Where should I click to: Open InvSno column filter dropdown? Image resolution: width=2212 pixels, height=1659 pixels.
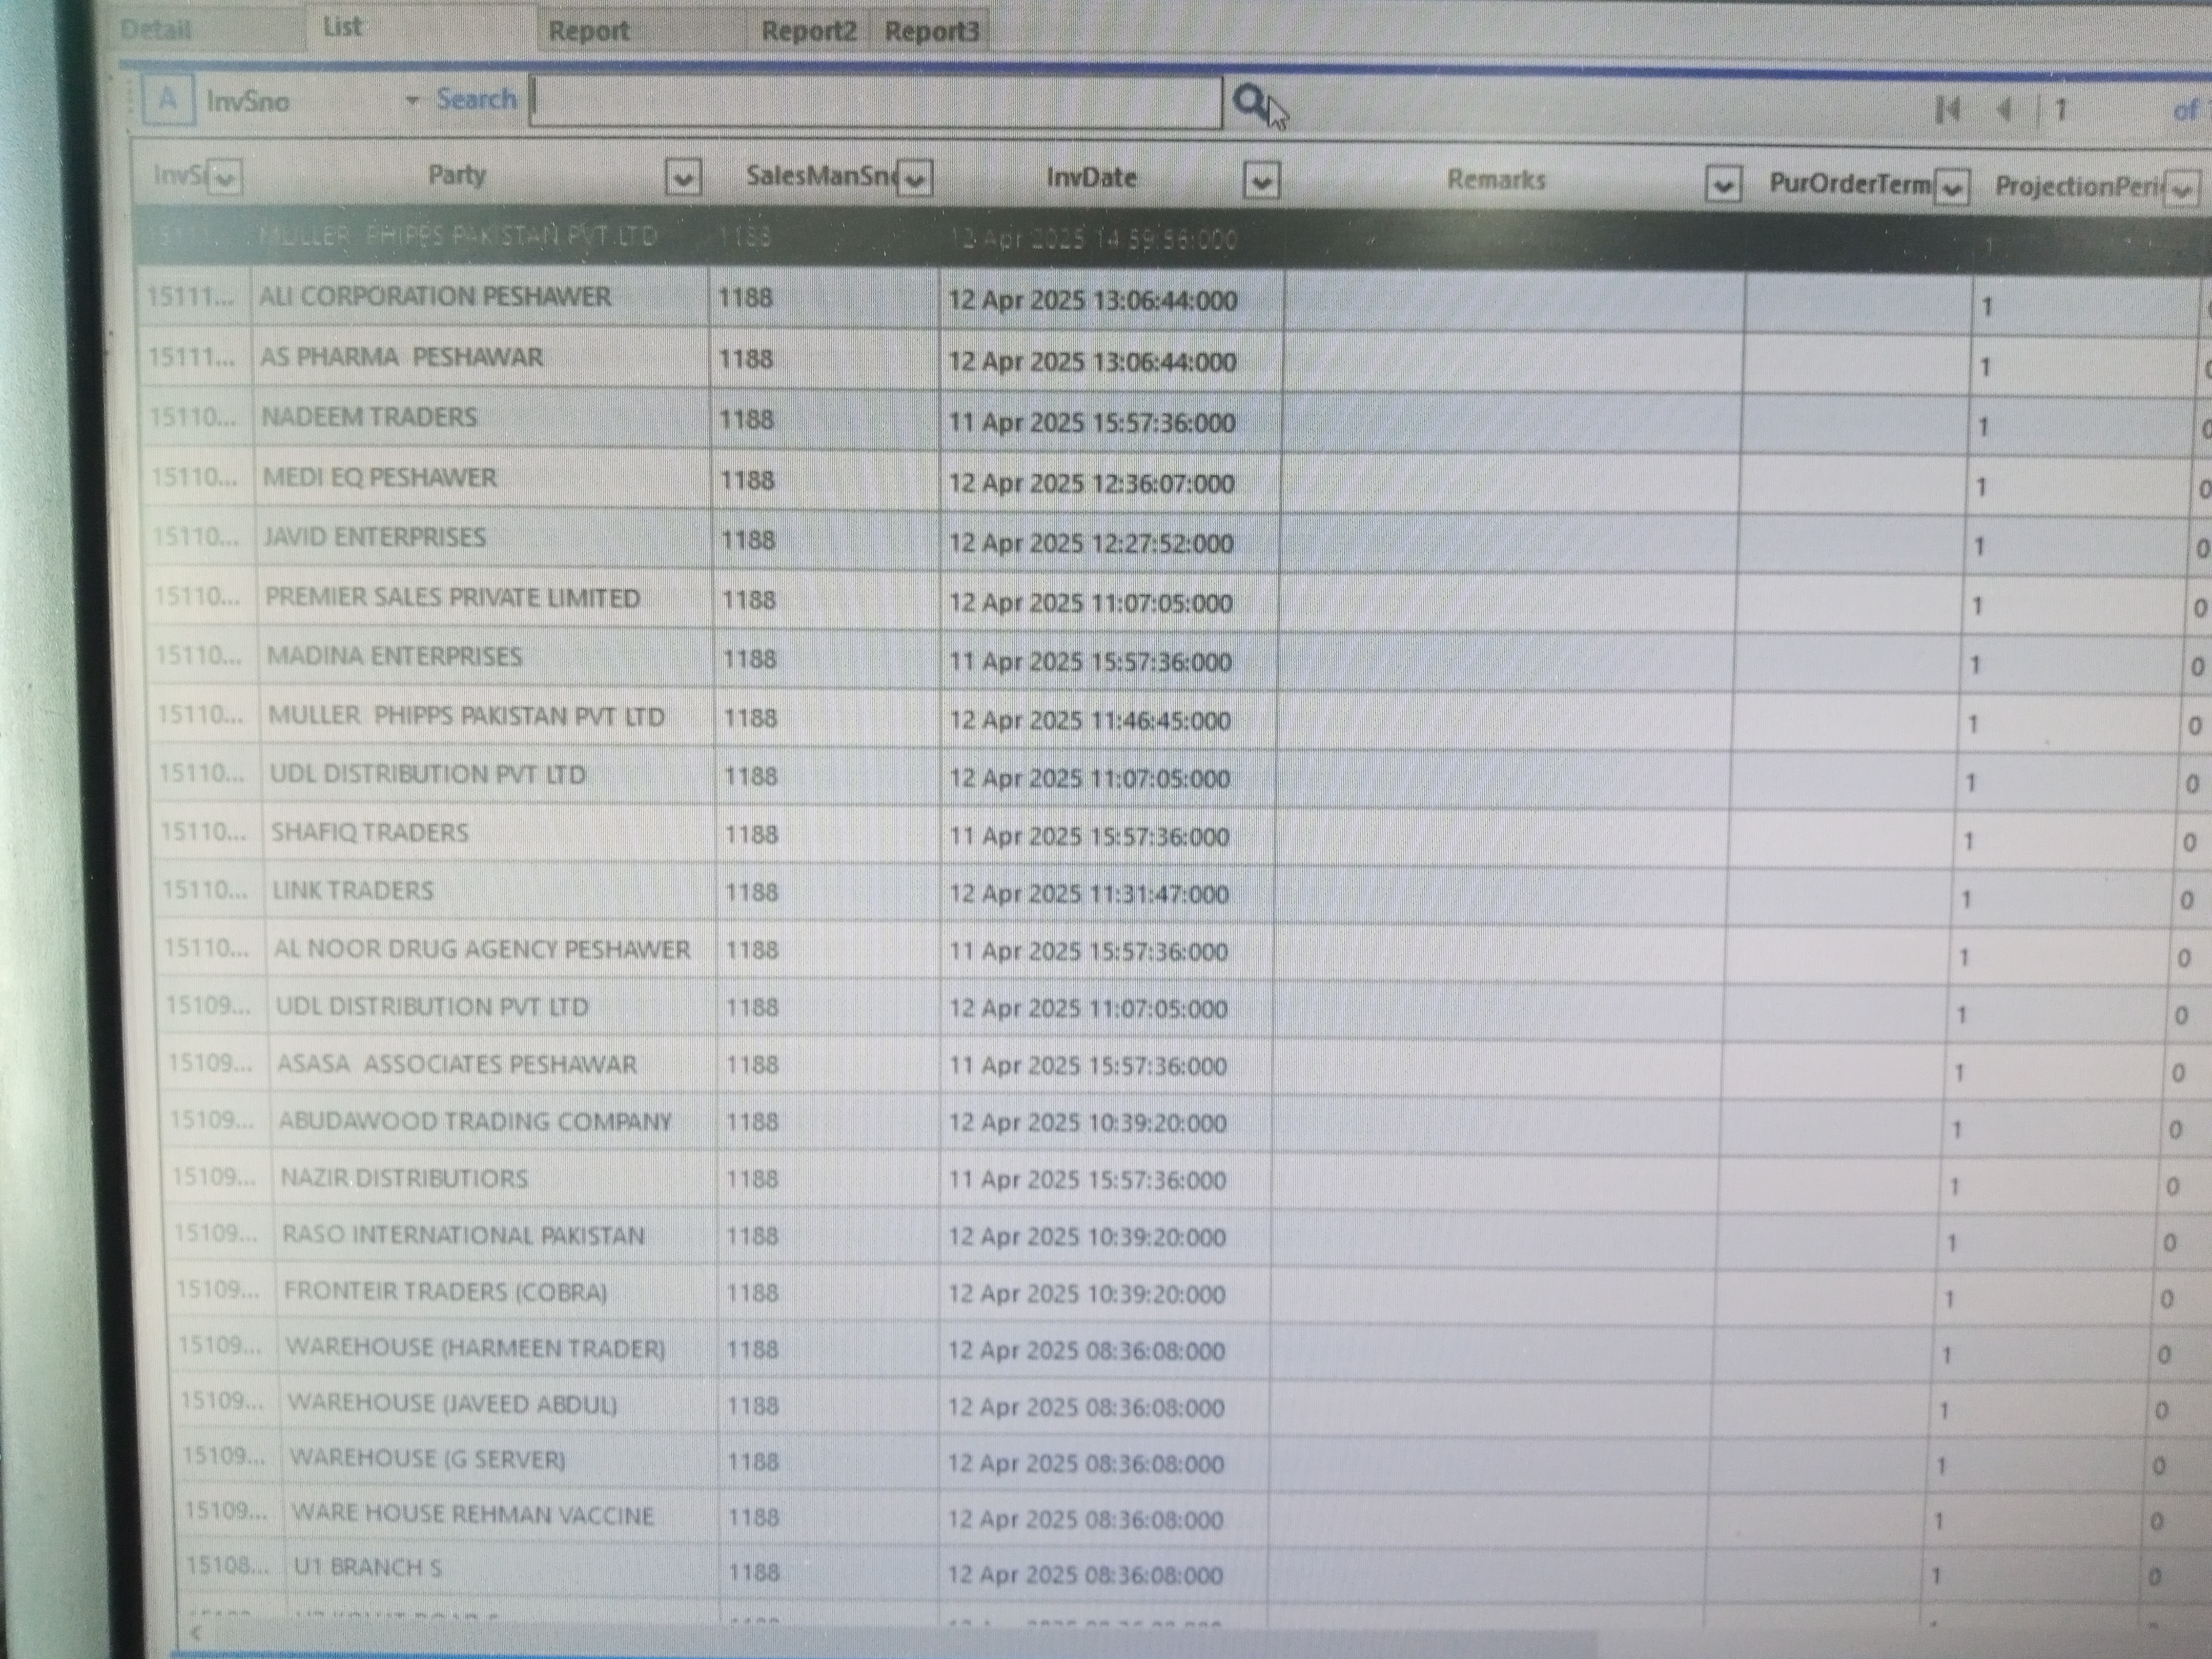coord(225,179)
